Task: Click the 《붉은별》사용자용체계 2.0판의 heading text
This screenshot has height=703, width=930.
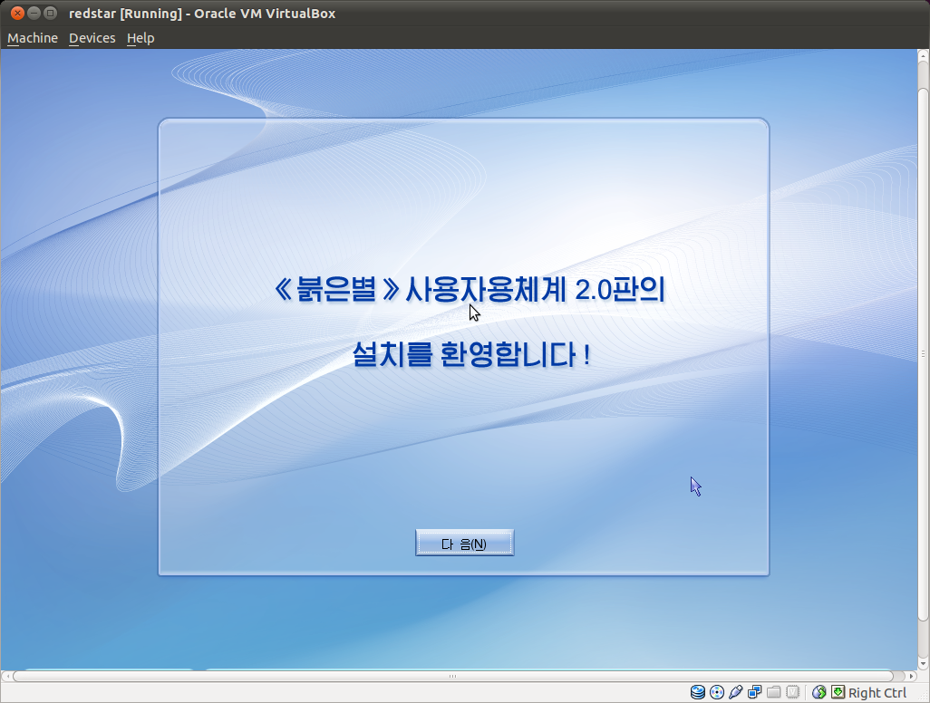Action: (x=470, y=289)
